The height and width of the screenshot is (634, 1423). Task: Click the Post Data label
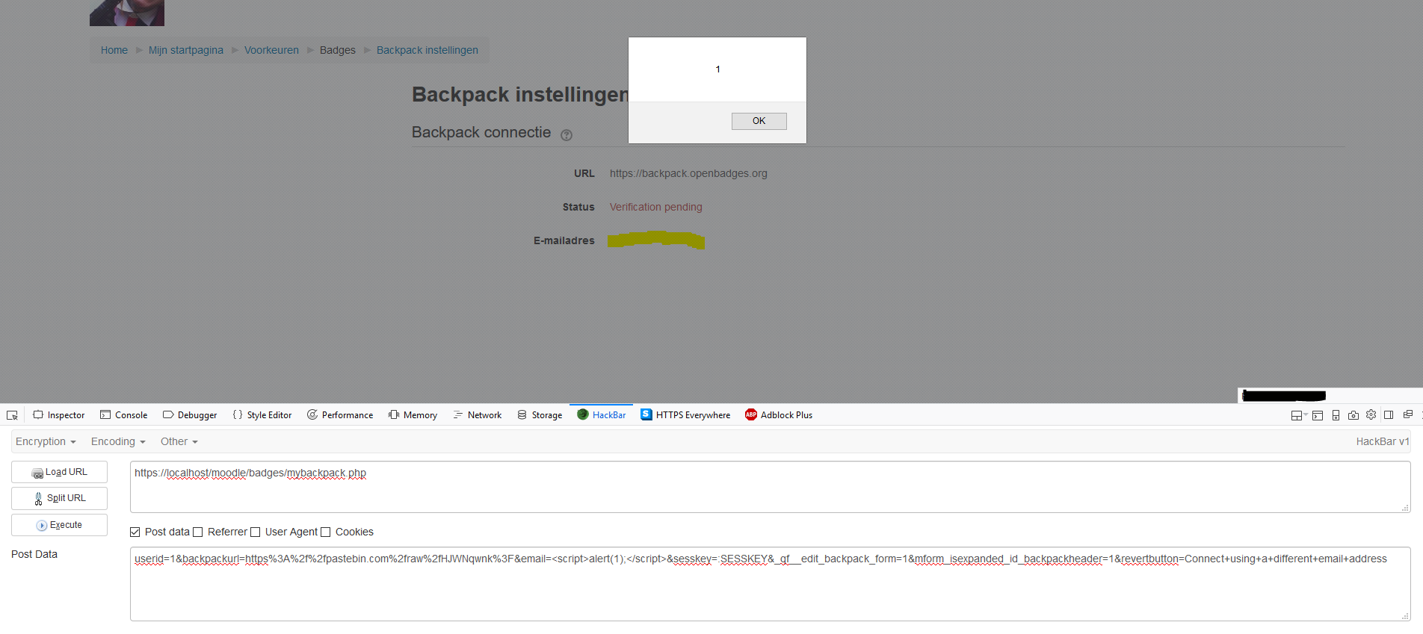[x=34, y=554]
